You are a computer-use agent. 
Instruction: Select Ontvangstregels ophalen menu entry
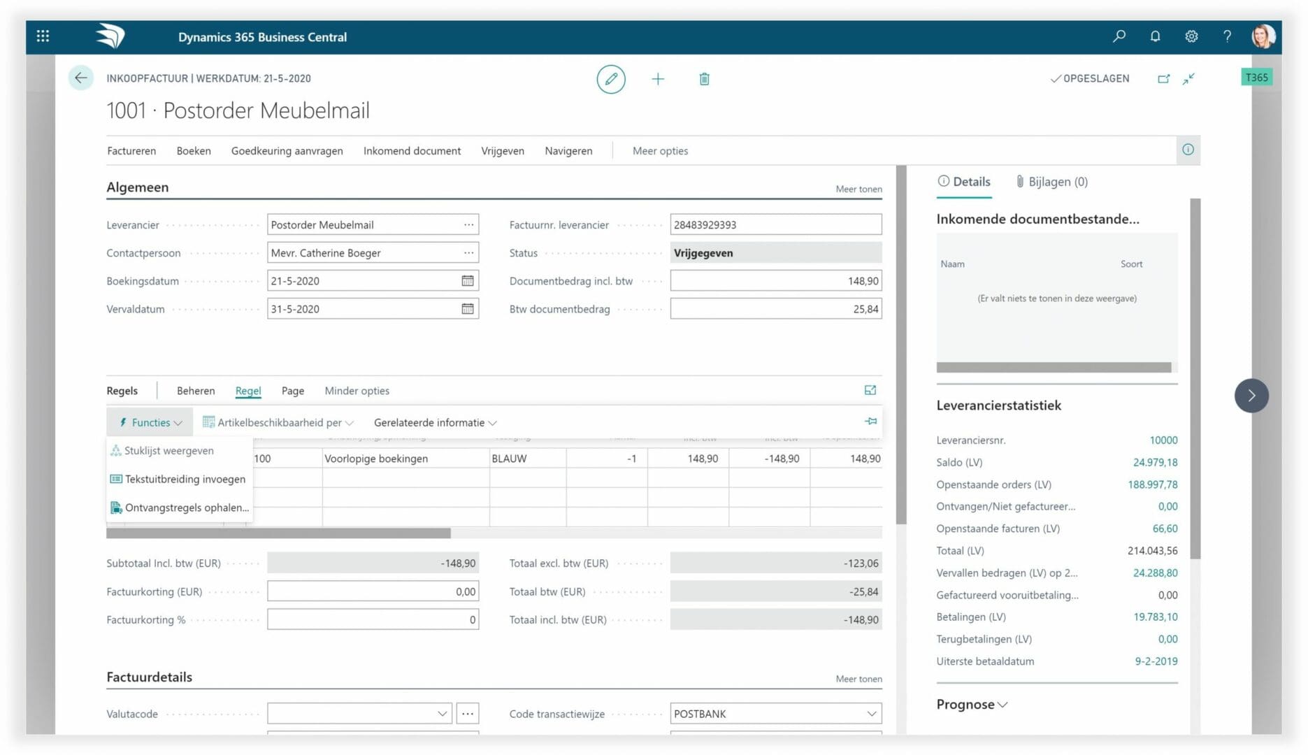click(x=180, y=508)
